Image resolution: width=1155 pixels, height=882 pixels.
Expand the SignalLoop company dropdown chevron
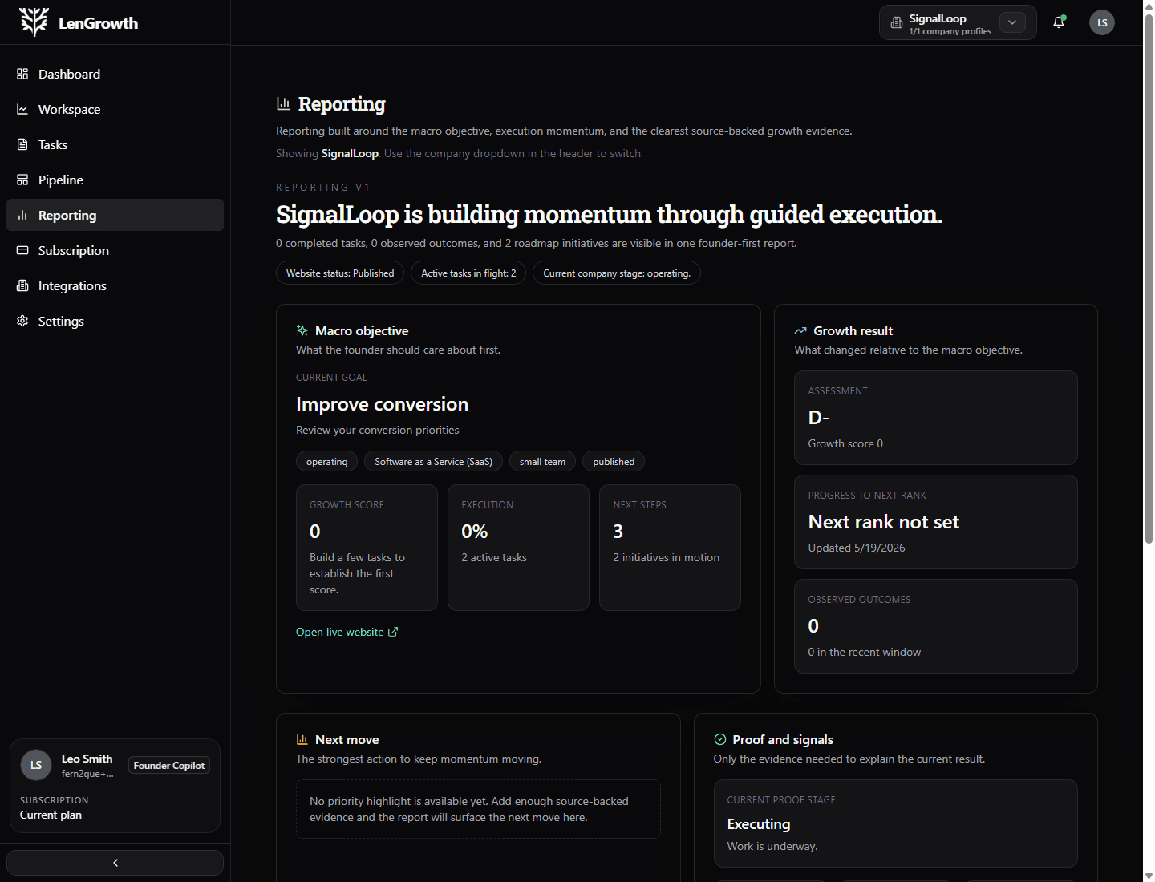[1012, 22]
